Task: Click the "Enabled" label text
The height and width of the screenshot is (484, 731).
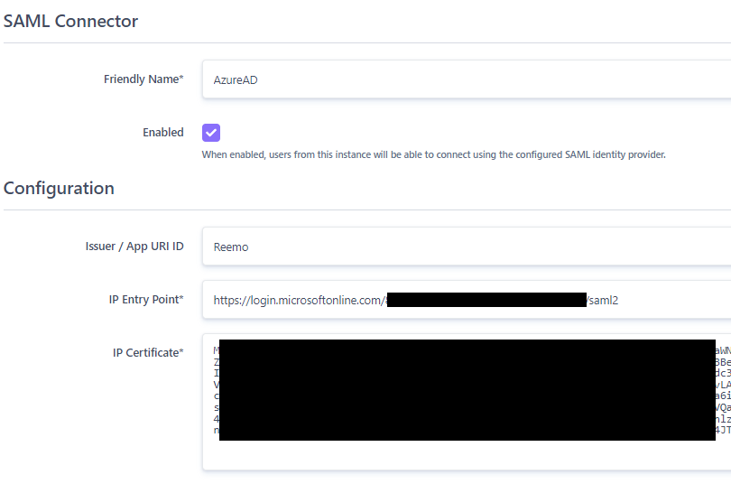Action: (x=162, y=133)
